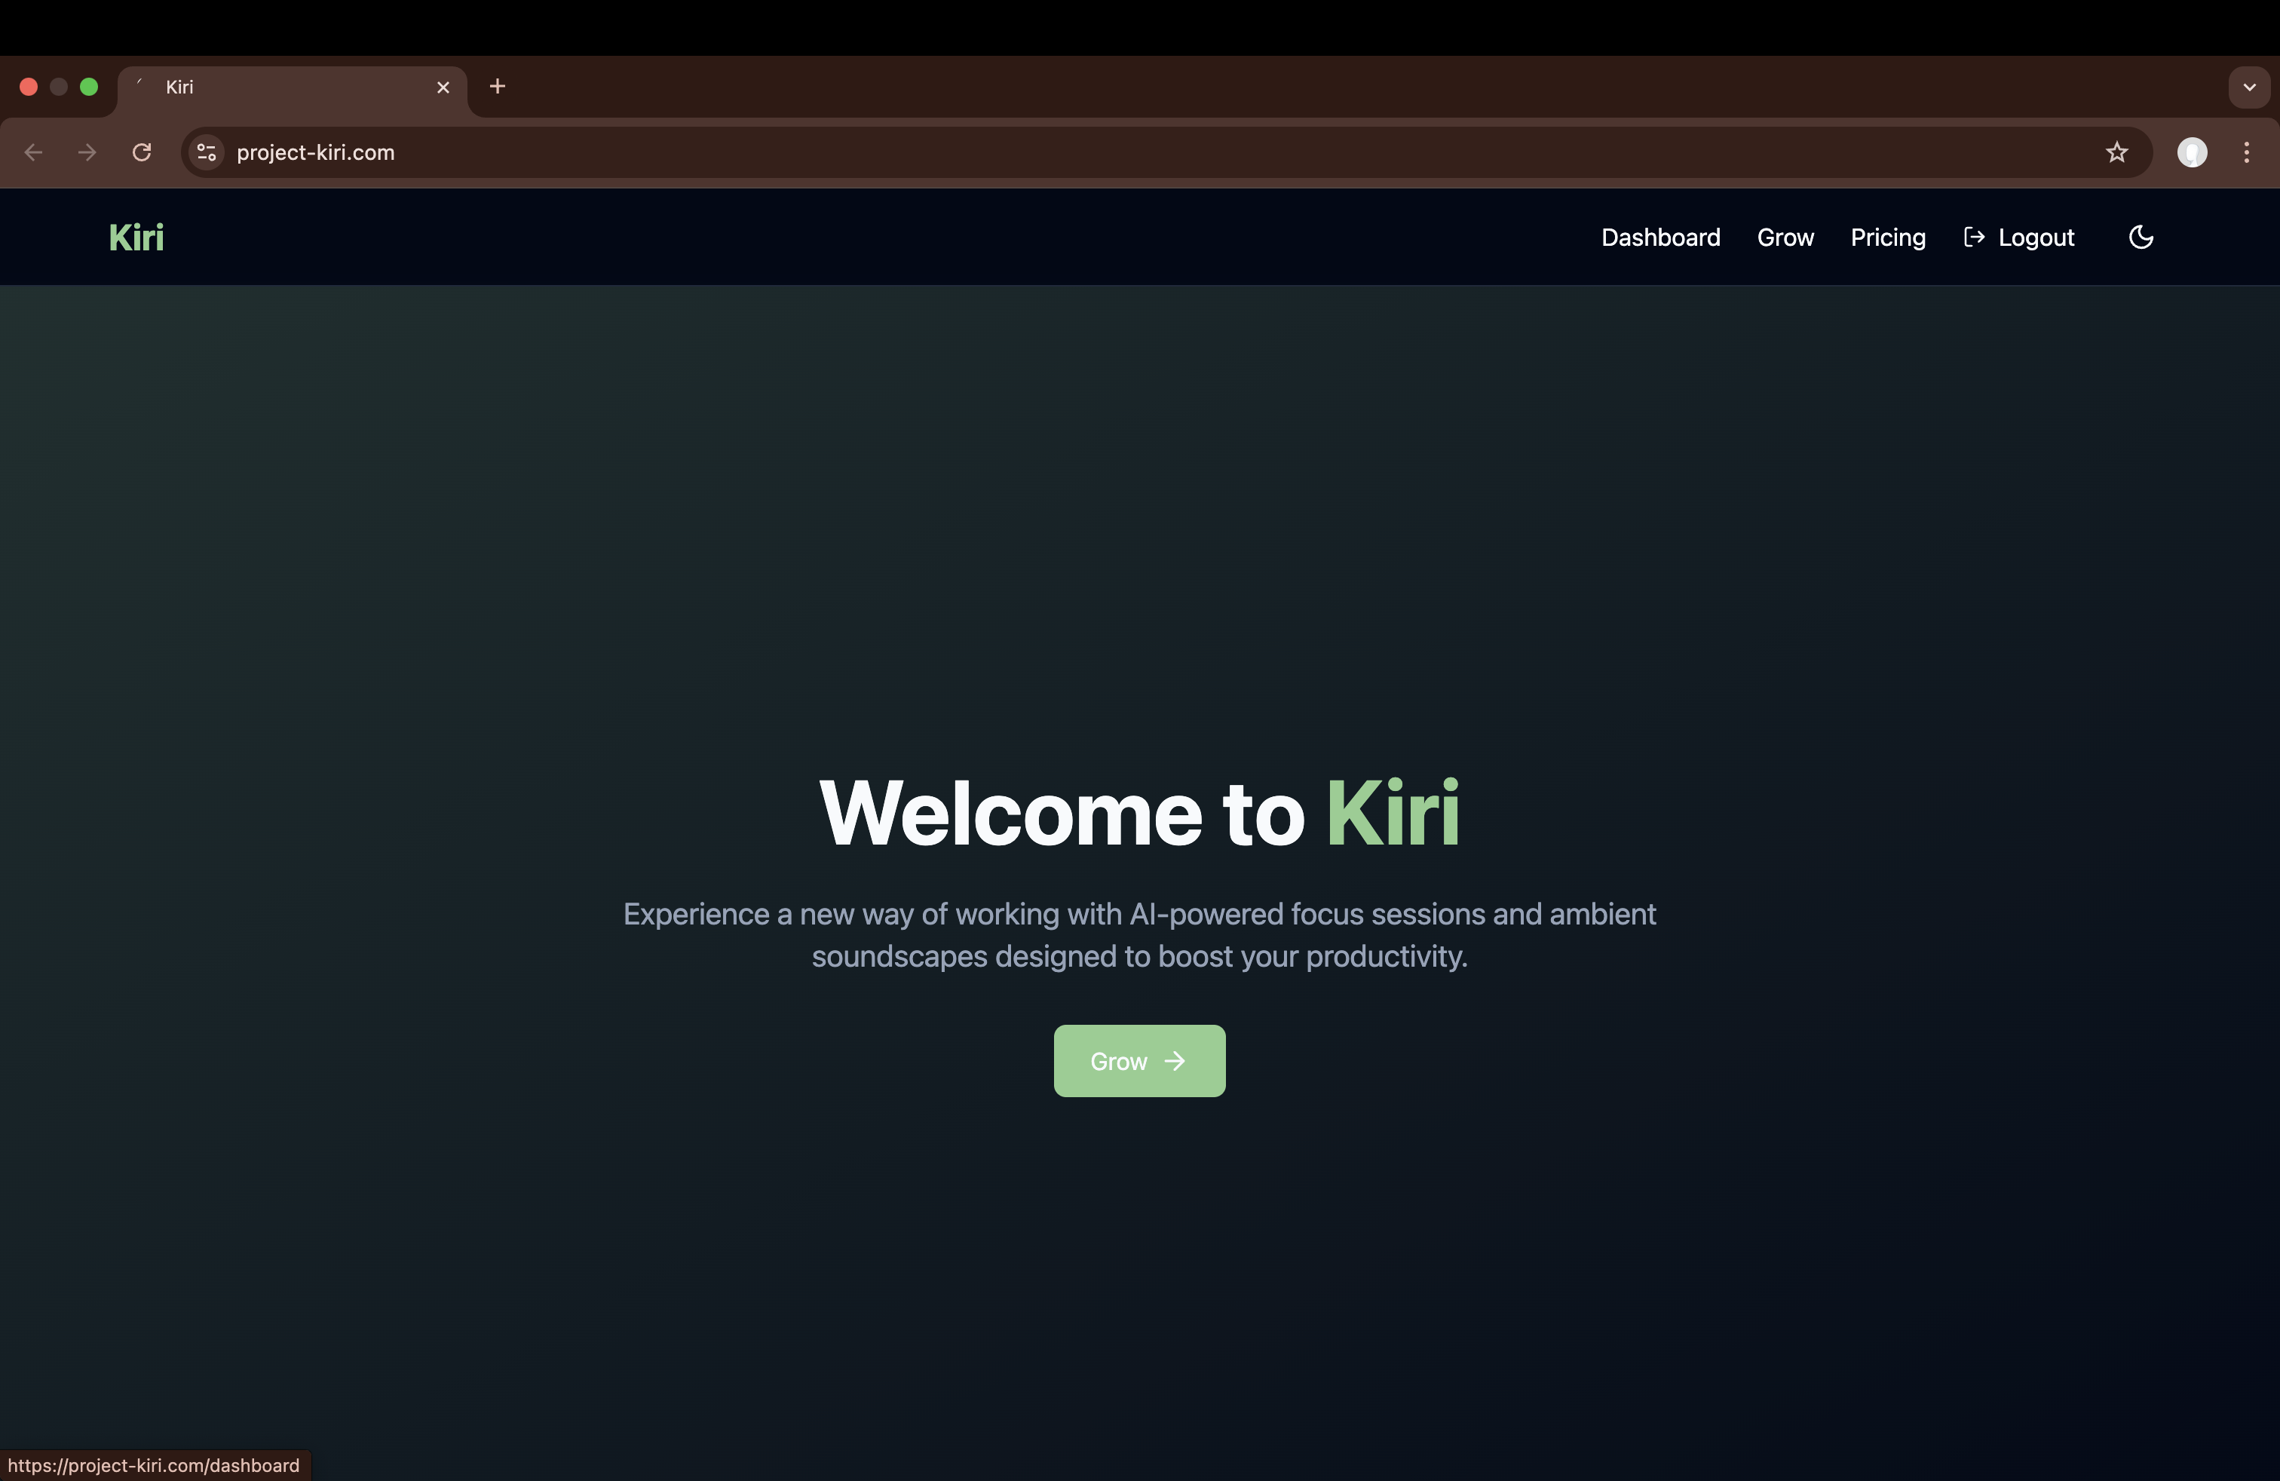The height and width of the screenshot is (1481, 2280).
Task: Click inside the address bar
Action: 670,152
